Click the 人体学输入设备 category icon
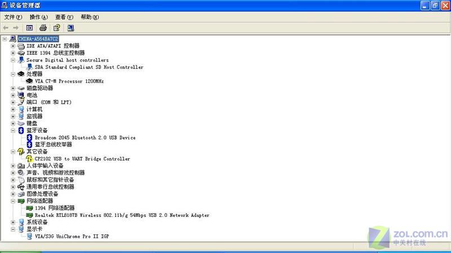The height and width of the screenshot is (253, 451). click(21, 165)
